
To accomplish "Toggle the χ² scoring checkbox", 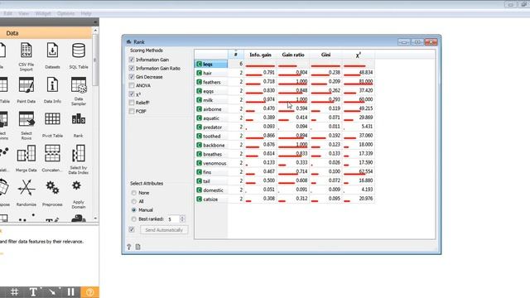I will 132,94.
